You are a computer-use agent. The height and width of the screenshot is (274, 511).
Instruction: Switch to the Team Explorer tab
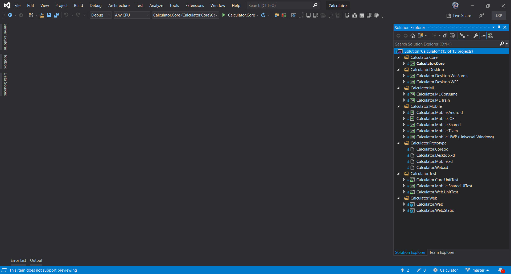(x=442, y=252)
